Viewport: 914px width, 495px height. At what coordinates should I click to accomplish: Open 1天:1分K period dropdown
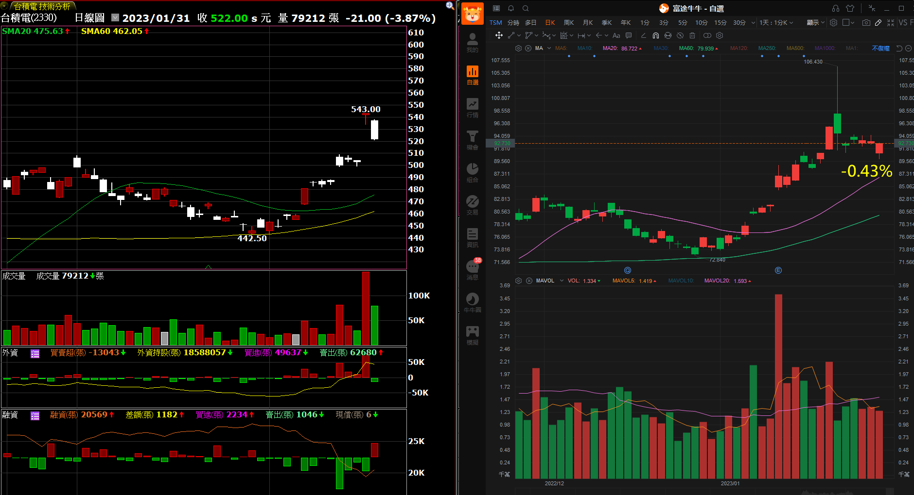(x=776, y=23)
